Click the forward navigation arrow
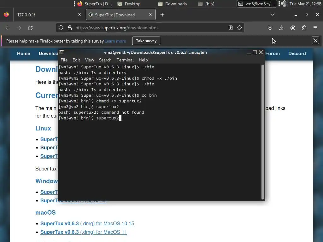 [x=19, y=28]
